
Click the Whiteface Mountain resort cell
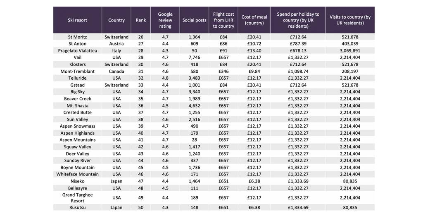pyautogui.click(x=77, y=174)
